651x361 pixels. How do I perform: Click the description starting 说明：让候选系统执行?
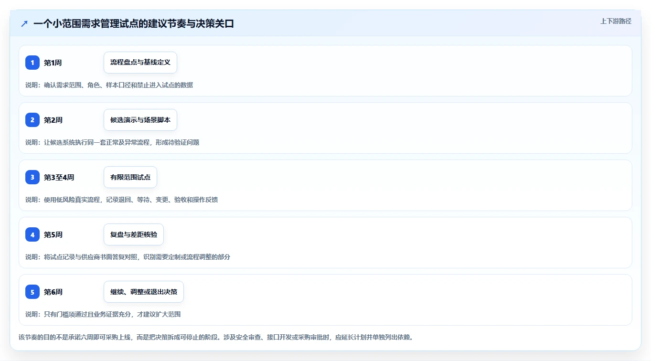tap(112, 142)
